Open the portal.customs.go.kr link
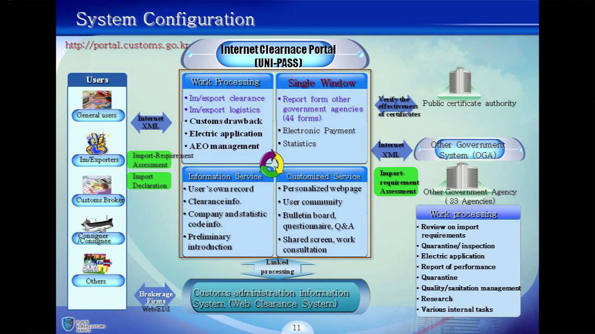Image resolution: width=595 pixels, height=334 pixels. [x=127, y=45]
